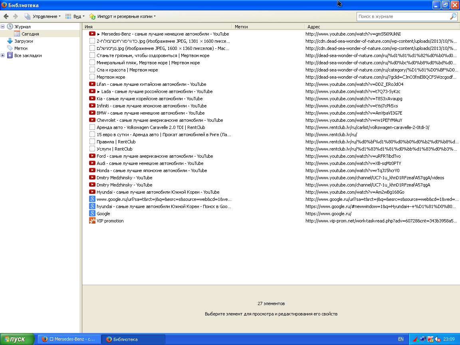The image size is (460, 345).
Task: Select 'hyundai - самые лучшие' Google search entry
Action: [164, 206]
